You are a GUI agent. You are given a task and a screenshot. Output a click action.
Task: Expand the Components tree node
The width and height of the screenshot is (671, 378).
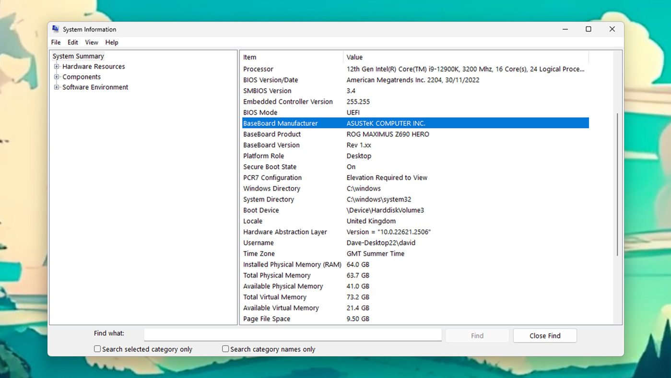coord(57,77)
